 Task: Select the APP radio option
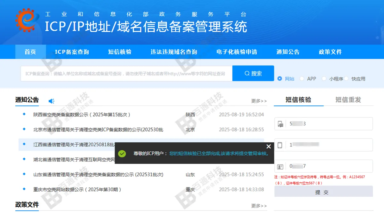[302, 78]
